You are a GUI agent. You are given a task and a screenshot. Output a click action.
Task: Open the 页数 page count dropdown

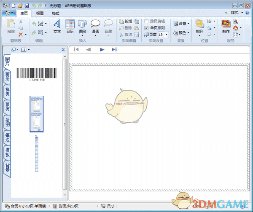coord(167,35)
